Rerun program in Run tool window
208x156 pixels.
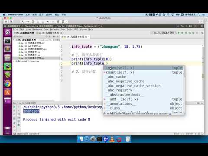pos(14,107)
